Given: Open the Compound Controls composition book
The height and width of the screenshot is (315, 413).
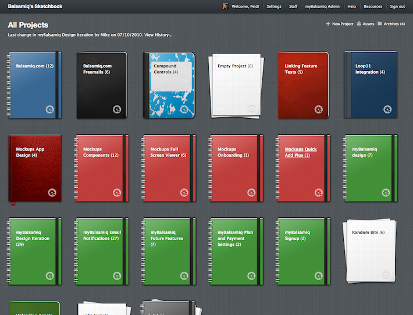Looking at the screenshot, I should (x=169, y=85).
